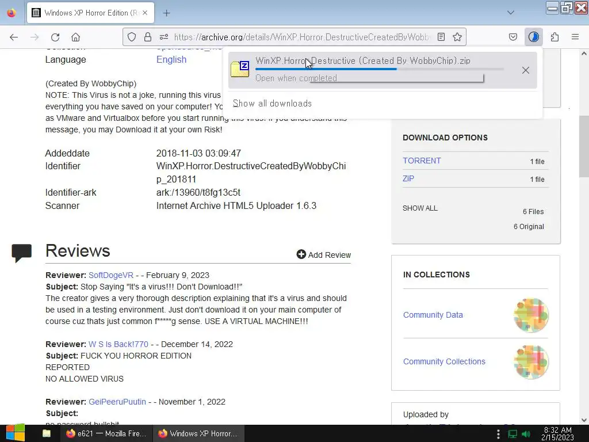Open the Community Data collection
Viewport: 589px width, 442px height.
pos(433,315)
